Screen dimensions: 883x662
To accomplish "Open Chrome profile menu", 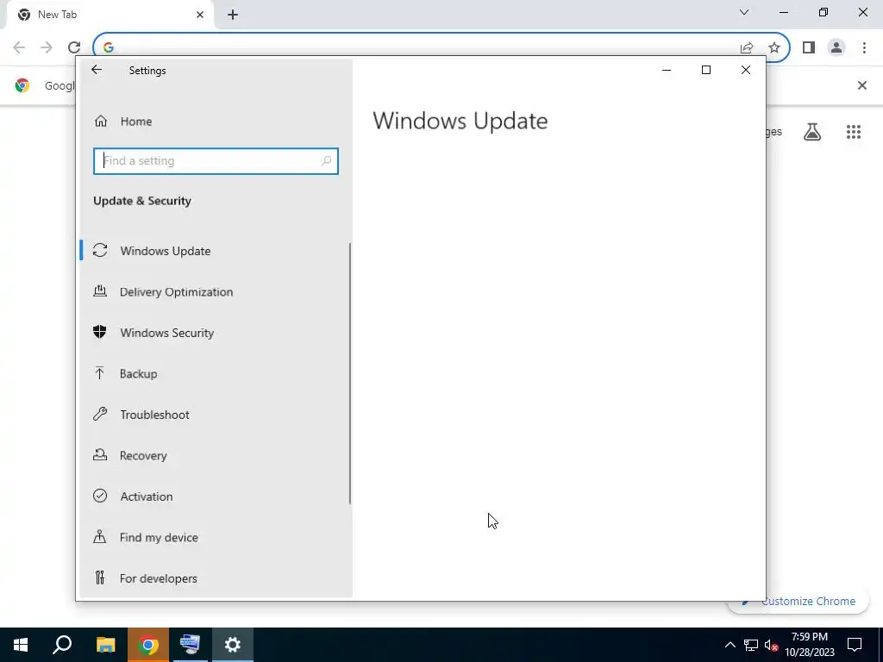I will (836, 47).
